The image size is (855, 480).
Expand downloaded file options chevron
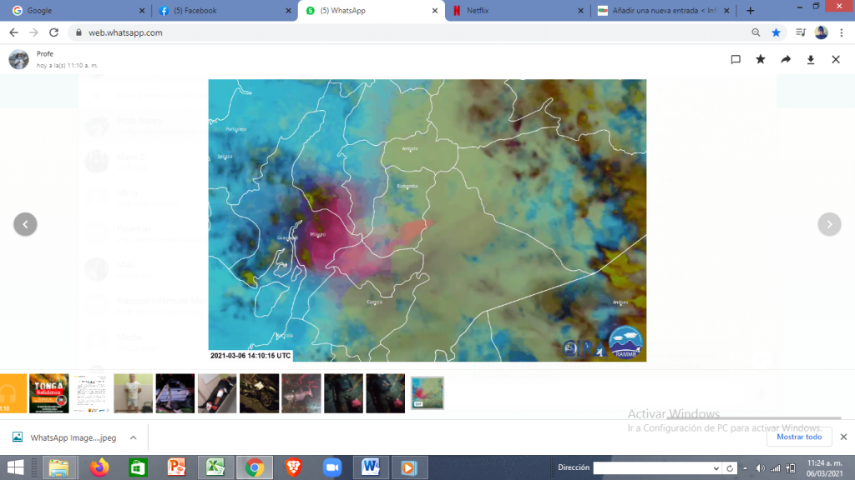point(133,437)
